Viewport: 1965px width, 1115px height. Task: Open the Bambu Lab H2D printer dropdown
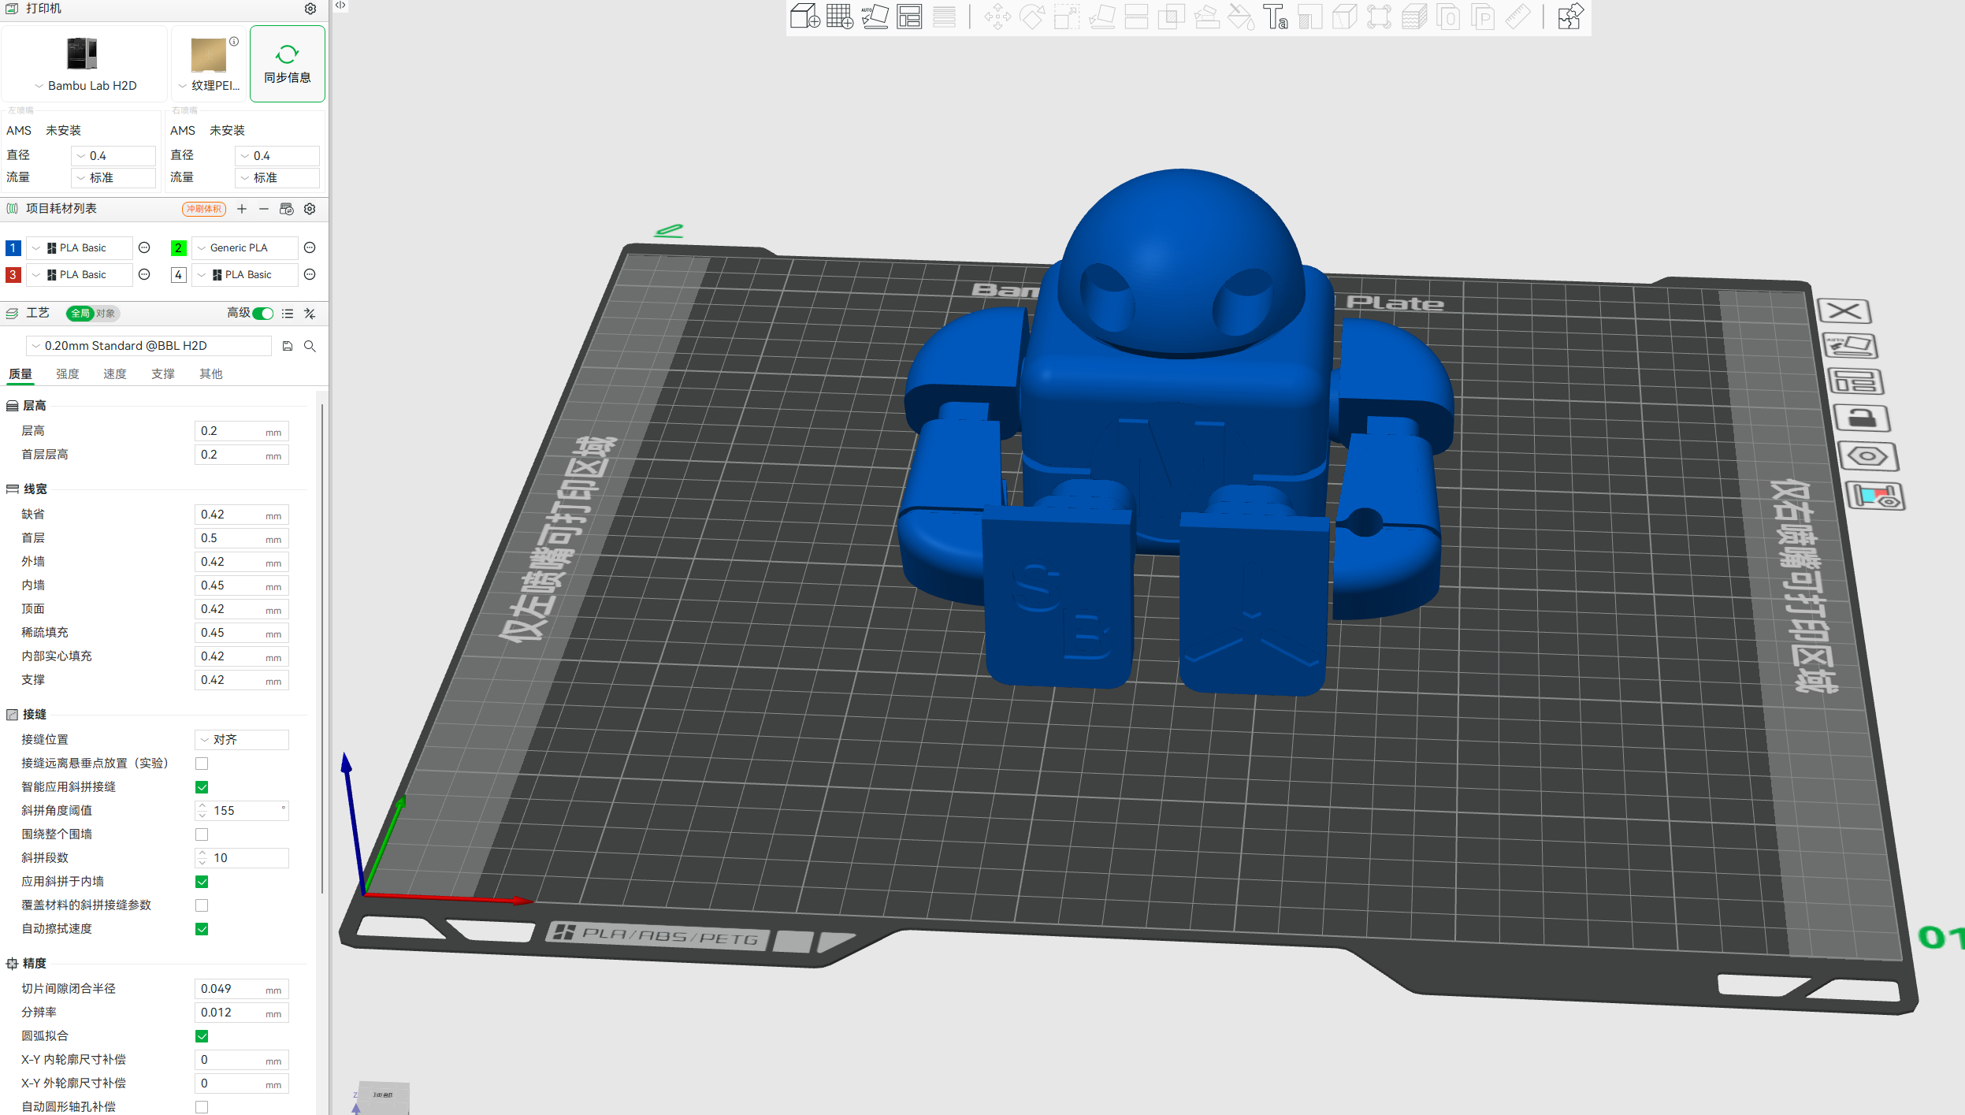click(x=85, y=85)
